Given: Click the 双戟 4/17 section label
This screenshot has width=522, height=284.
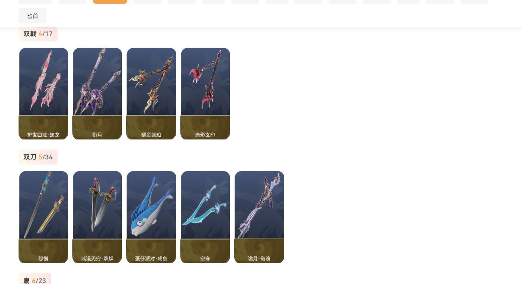Looking at the screenshot, I should [x=38, y=34].
